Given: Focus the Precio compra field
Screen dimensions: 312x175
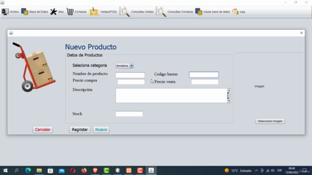Looking at the screenshot, I should click(x=131, y=82).
